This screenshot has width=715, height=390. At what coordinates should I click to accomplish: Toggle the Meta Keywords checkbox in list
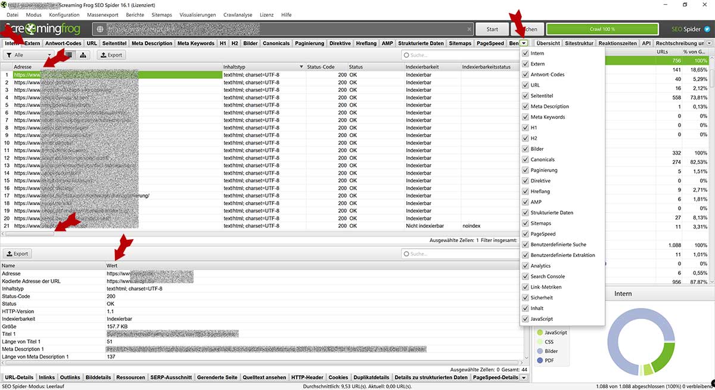pyautogui.click(x=525, y=117)
